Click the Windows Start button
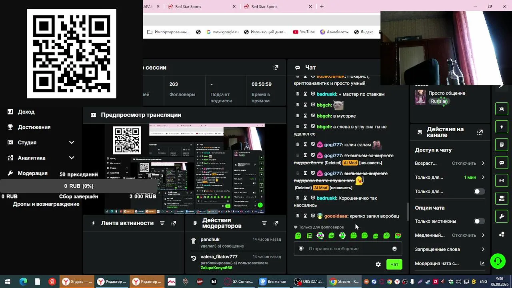 click(8, 282)
